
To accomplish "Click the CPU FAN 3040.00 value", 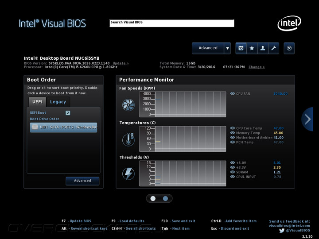I will pyautogui.click(x=280, y=94).
